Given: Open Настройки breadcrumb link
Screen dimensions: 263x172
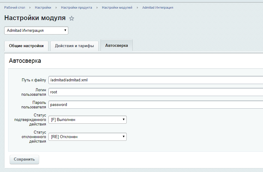Looking at the screenshot, I should pos(43,8).
